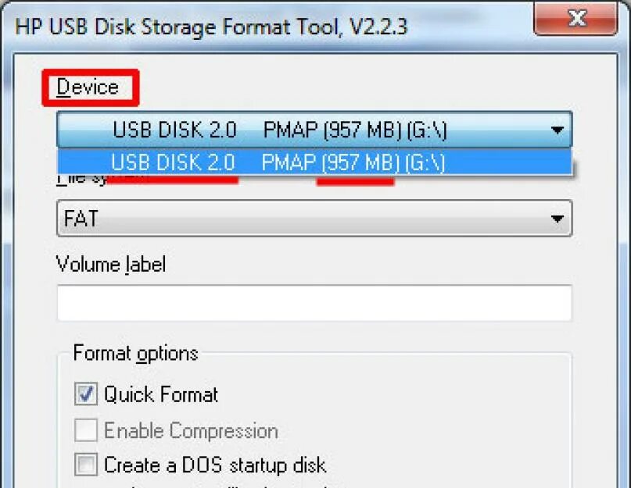Open the FAT file system combo box

[313, 219]
